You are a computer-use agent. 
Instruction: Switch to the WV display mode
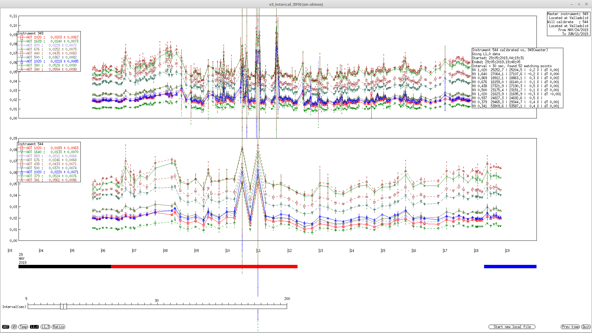click(14, 327)
